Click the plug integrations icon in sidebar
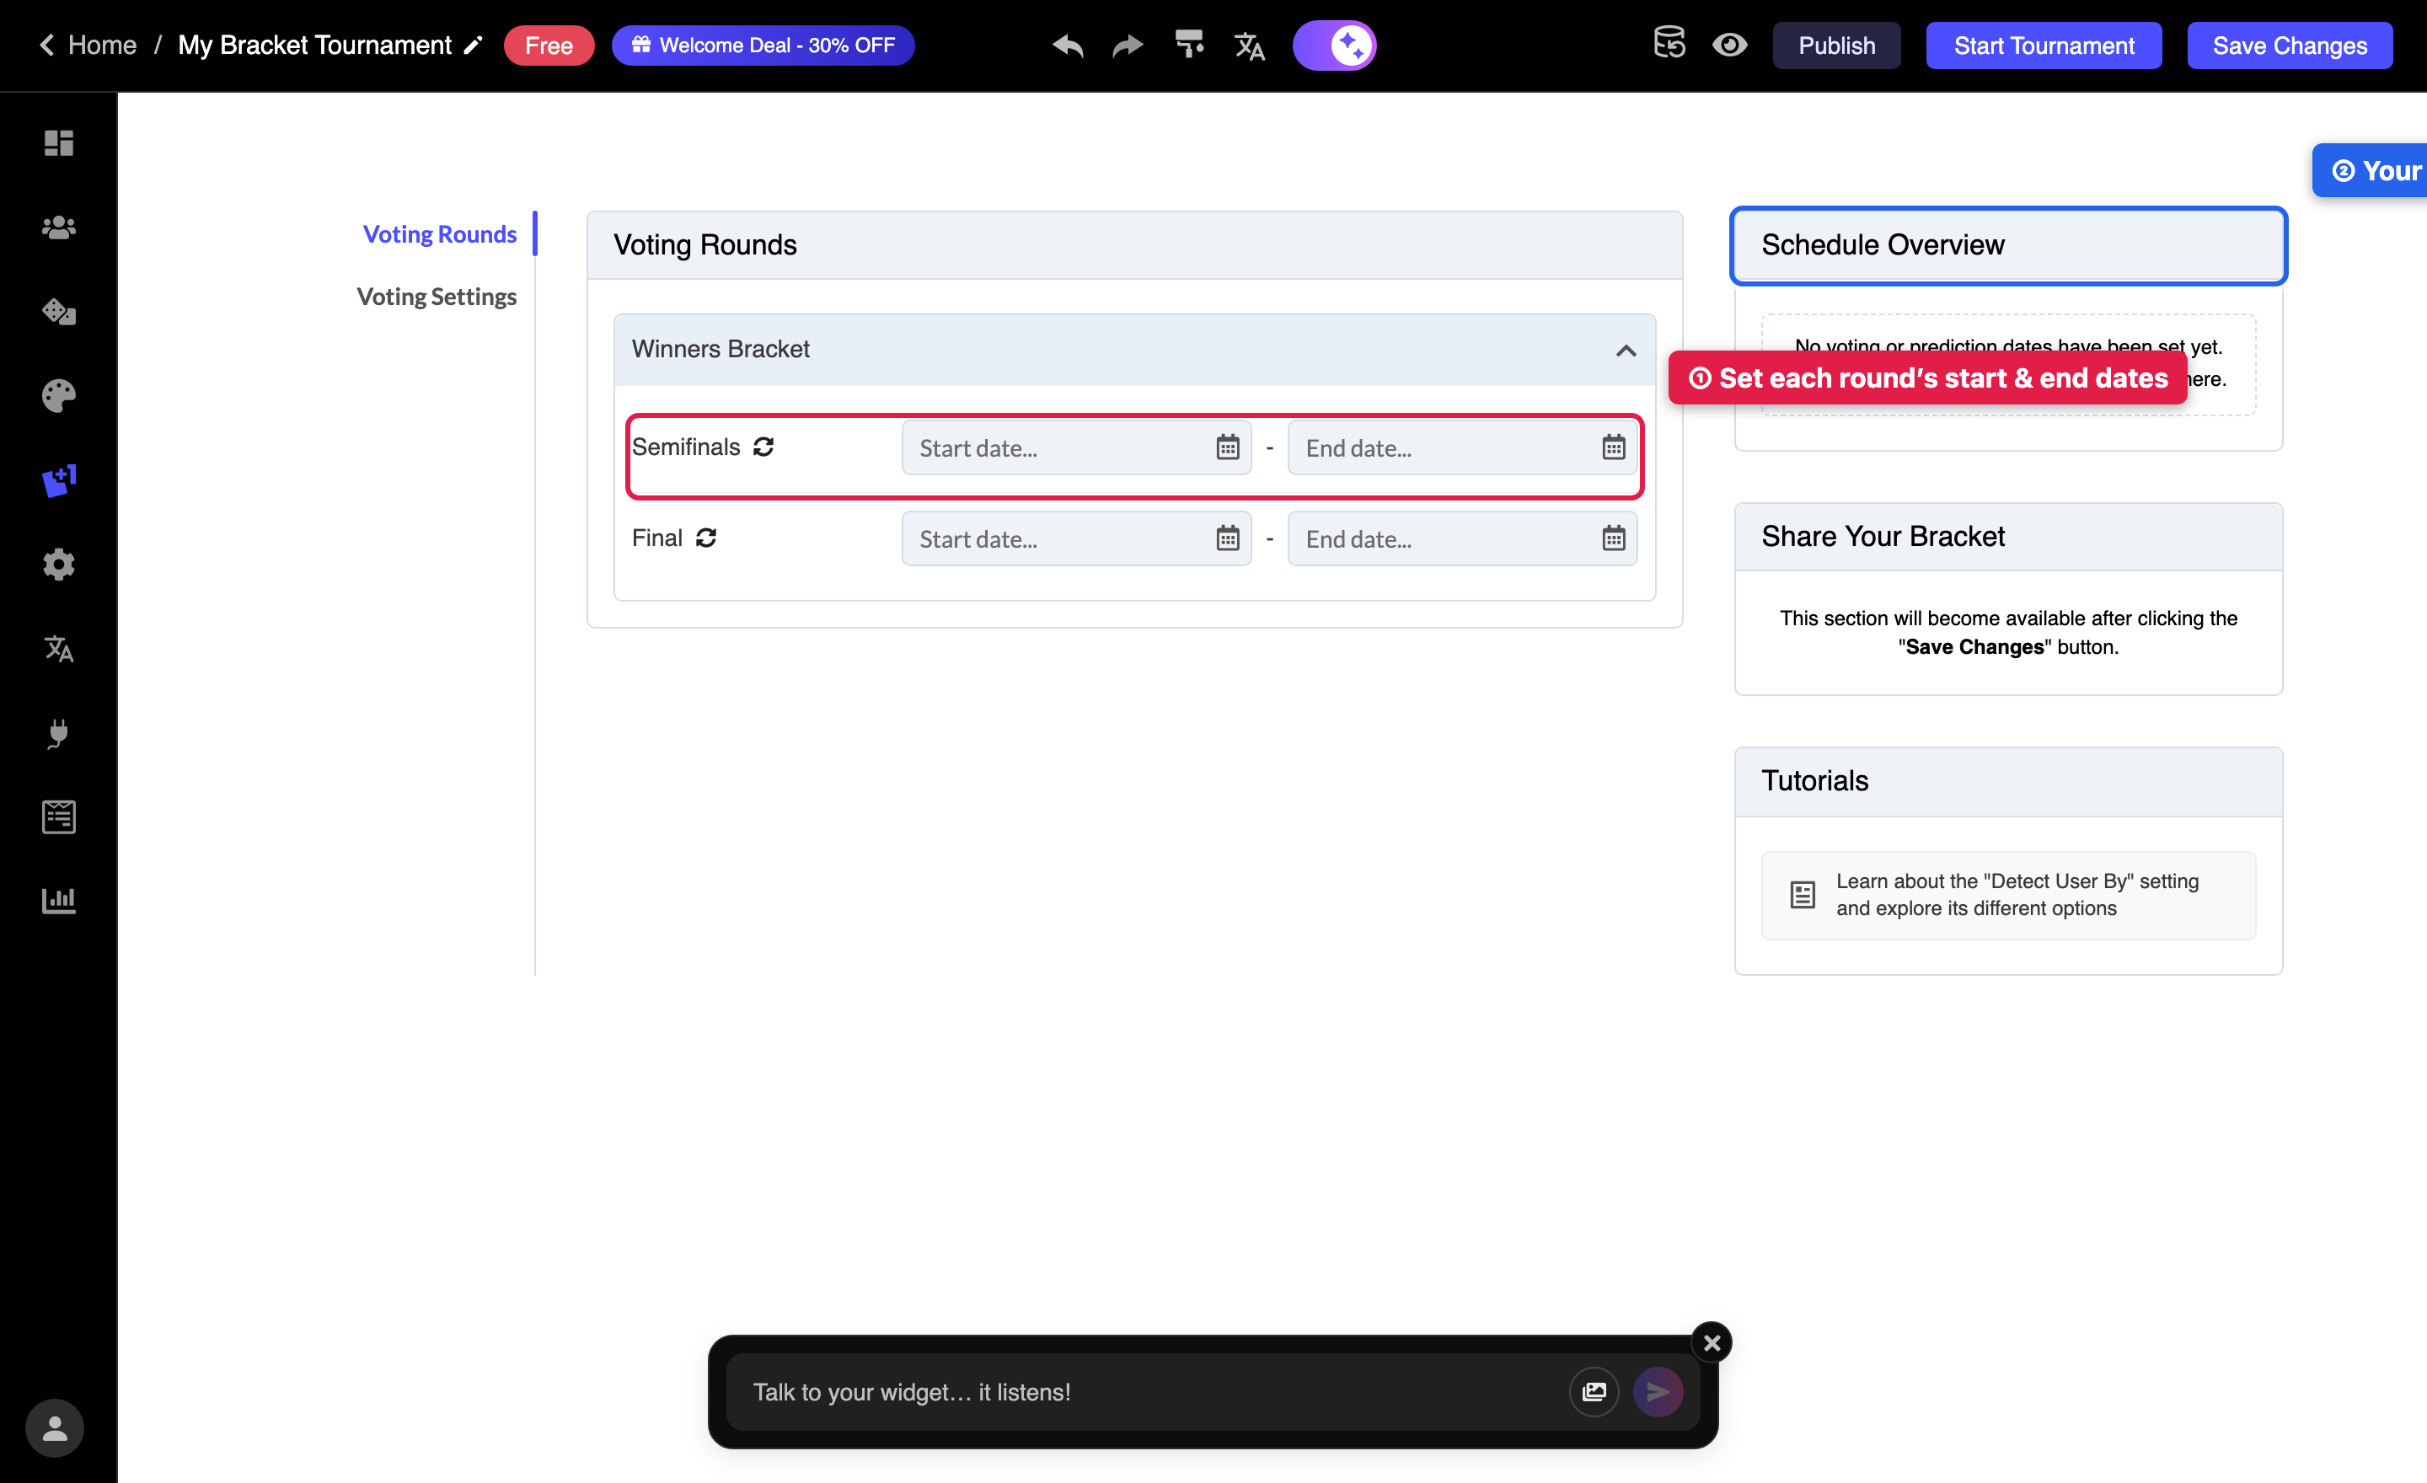The height and width of the screenshot is (1483, 2427). [x=59, y=732]
